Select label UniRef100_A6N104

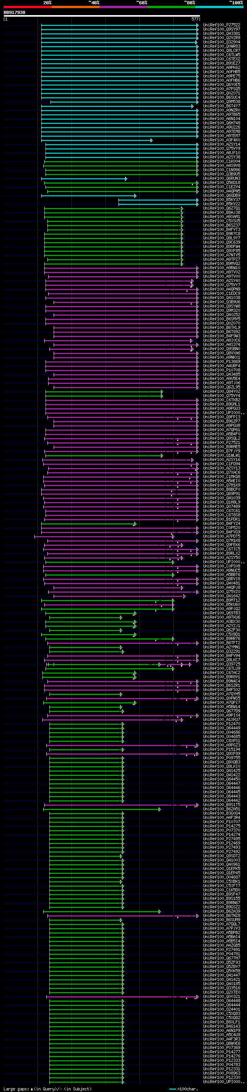pos(222,119)
